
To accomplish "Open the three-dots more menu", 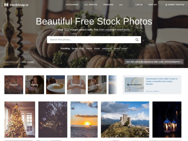I will [121, 5].
